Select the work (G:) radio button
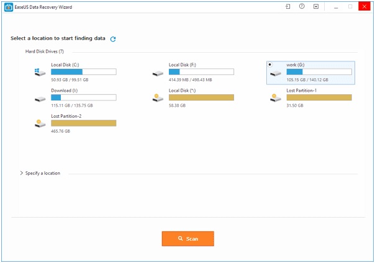375x263 pixels. (x=269, y=65)
